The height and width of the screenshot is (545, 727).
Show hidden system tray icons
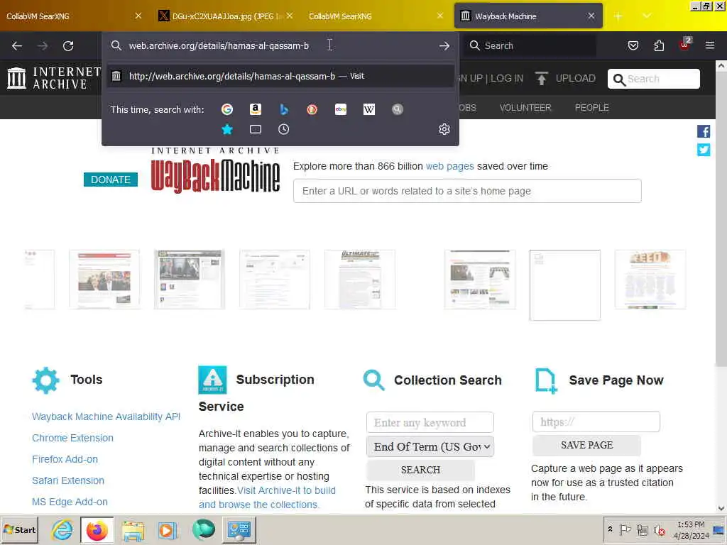pos(610,529)
